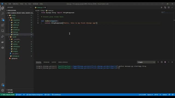Open the View menu
Image resolution: width=175 pixels, height=98 pixels.
pos(22,4)
